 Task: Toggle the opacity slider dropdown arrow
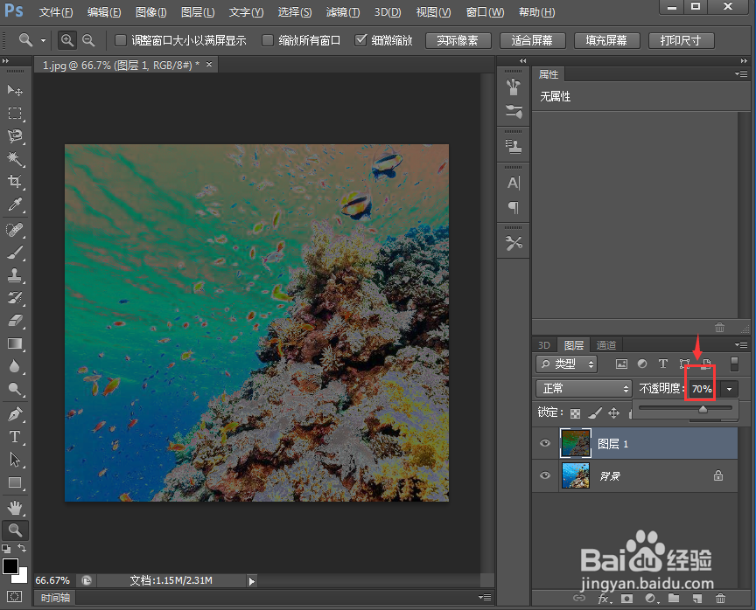coord(730,389)
